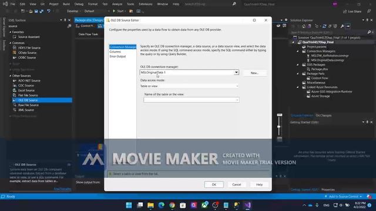Screen dimensions: 376x211
Task: Open the Default platform dropdown
Action: tap(97, 11)
